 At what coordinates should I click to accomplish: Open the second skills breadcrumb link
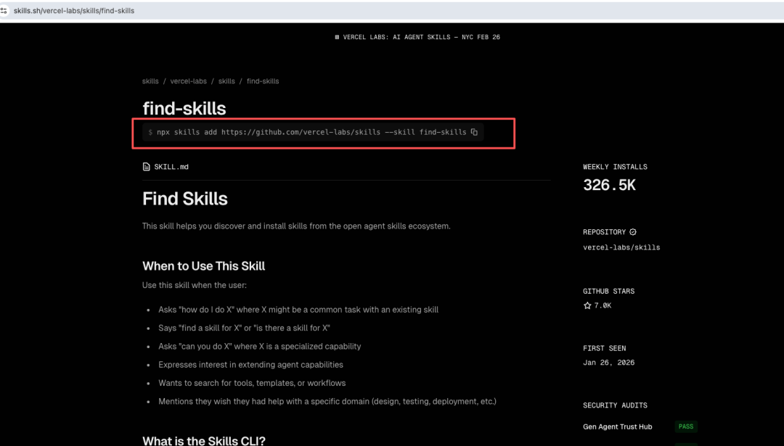226,81
